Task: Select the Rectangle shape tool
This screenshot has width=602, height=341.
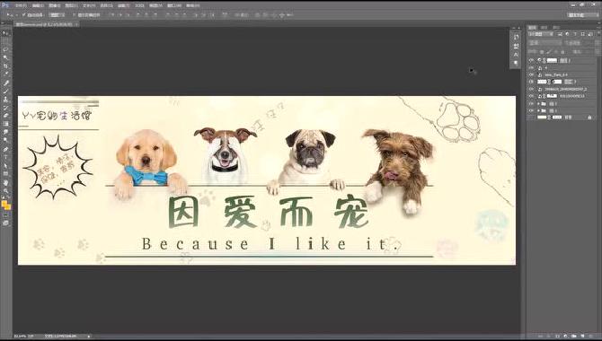Action: pos(5,174)
